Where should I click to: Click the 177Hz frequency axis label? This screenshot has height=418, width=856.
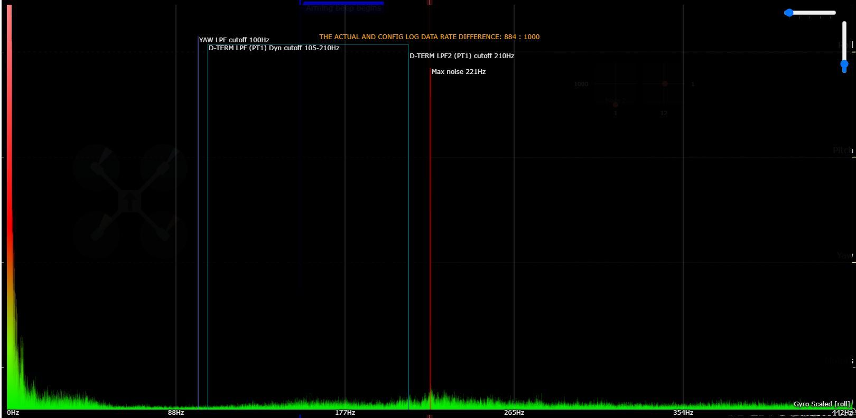345,413
